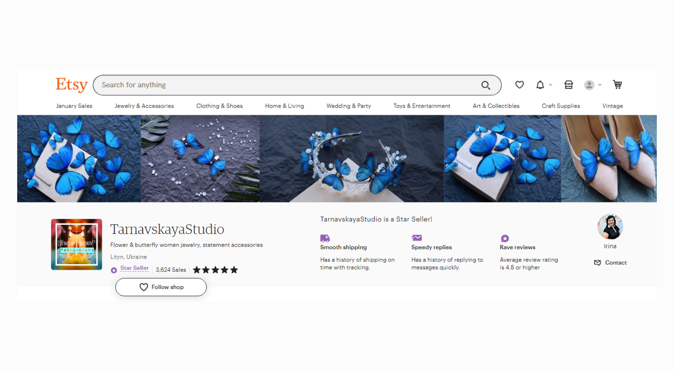Click the Contact link
Screen dimensions: 674x372
(x=616, y=263)
